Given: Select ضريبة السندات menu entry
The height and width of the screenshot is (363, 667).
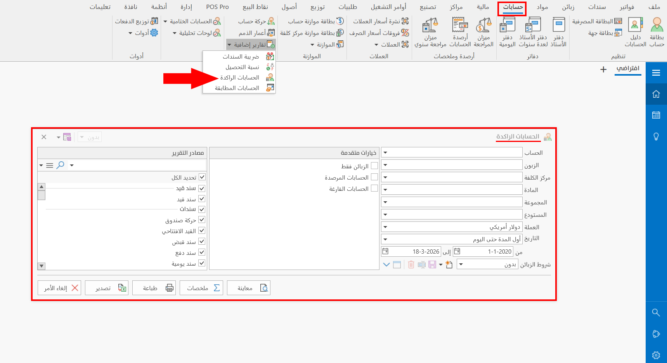Looking at the screenshot, I should point(239,57).
